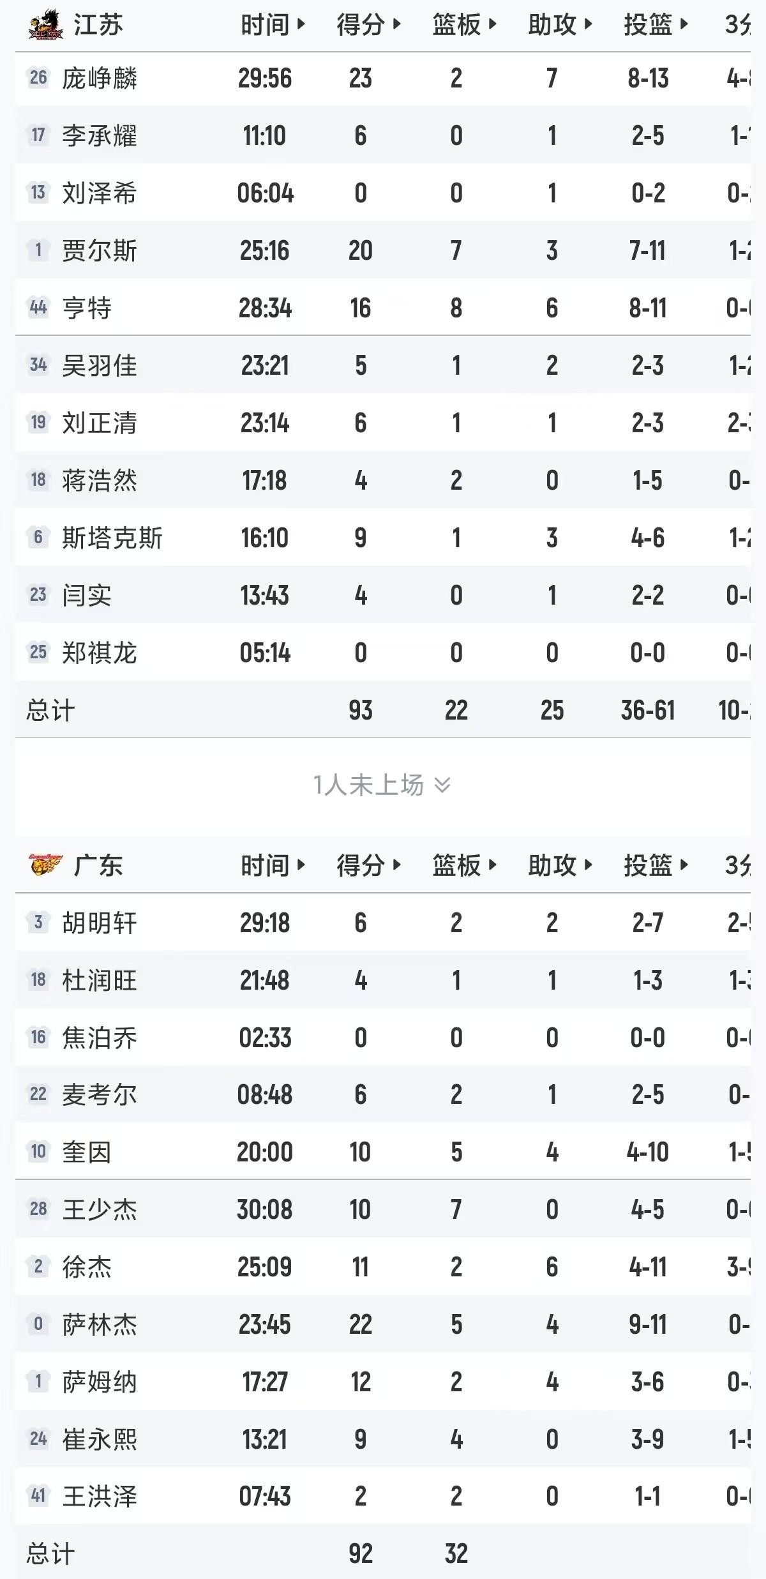766x1579 pixels.
Task: Sort Jiangsu table by 得分 column
Action: 368,26
